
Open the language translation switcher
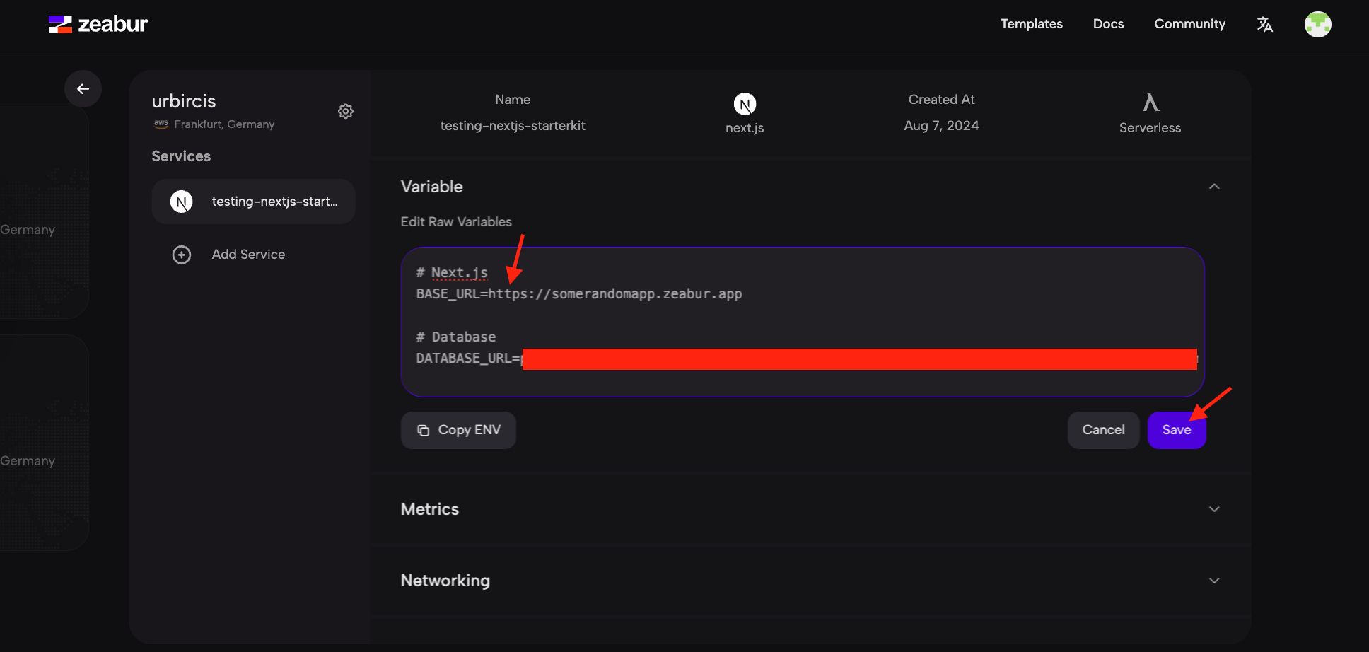coord(1265,25)
